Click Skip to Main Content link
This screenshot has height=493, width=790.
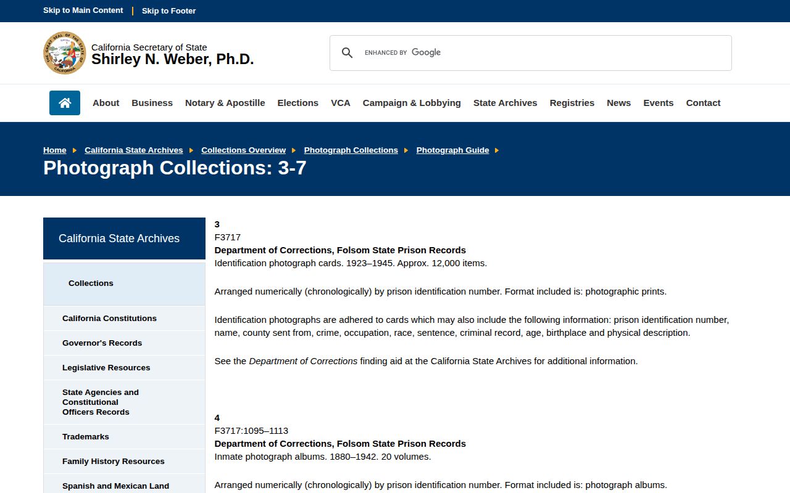(83, 10)
